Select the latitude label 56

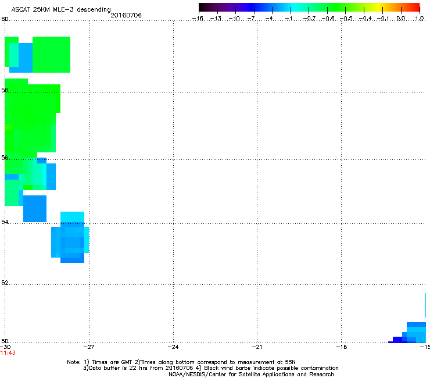click(x=5, y=158)
